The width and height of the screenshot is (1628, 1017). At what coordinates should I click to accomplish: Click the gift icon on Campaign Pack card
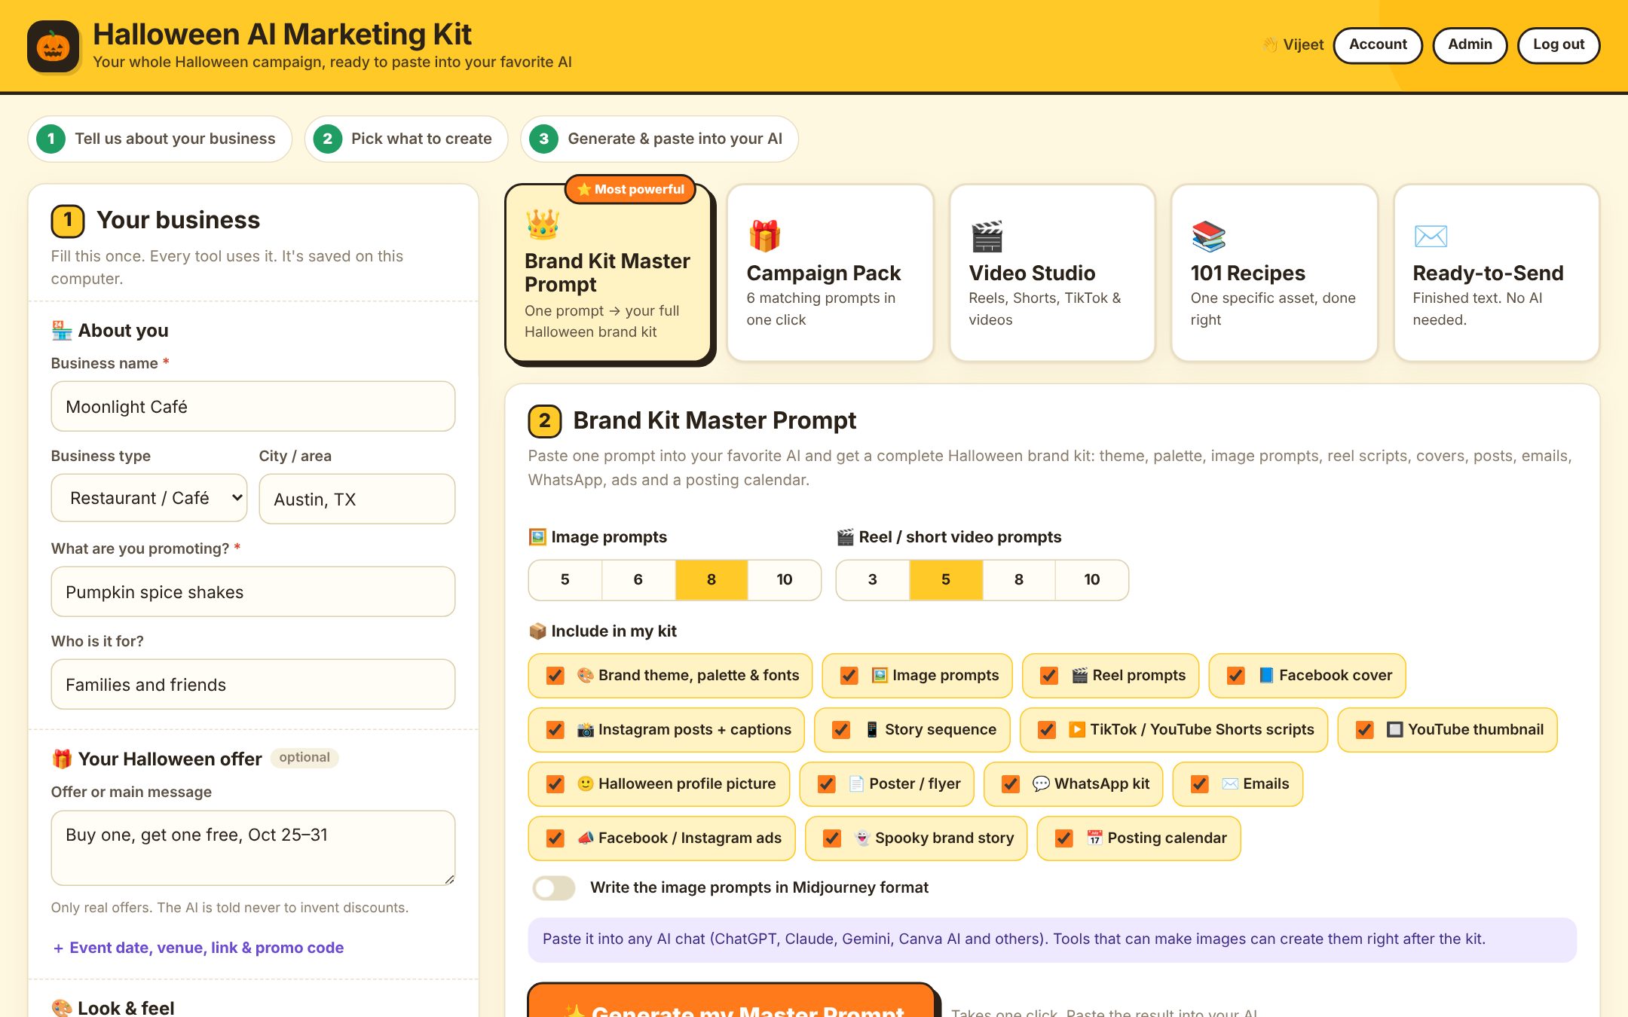[x=764, y=236]
